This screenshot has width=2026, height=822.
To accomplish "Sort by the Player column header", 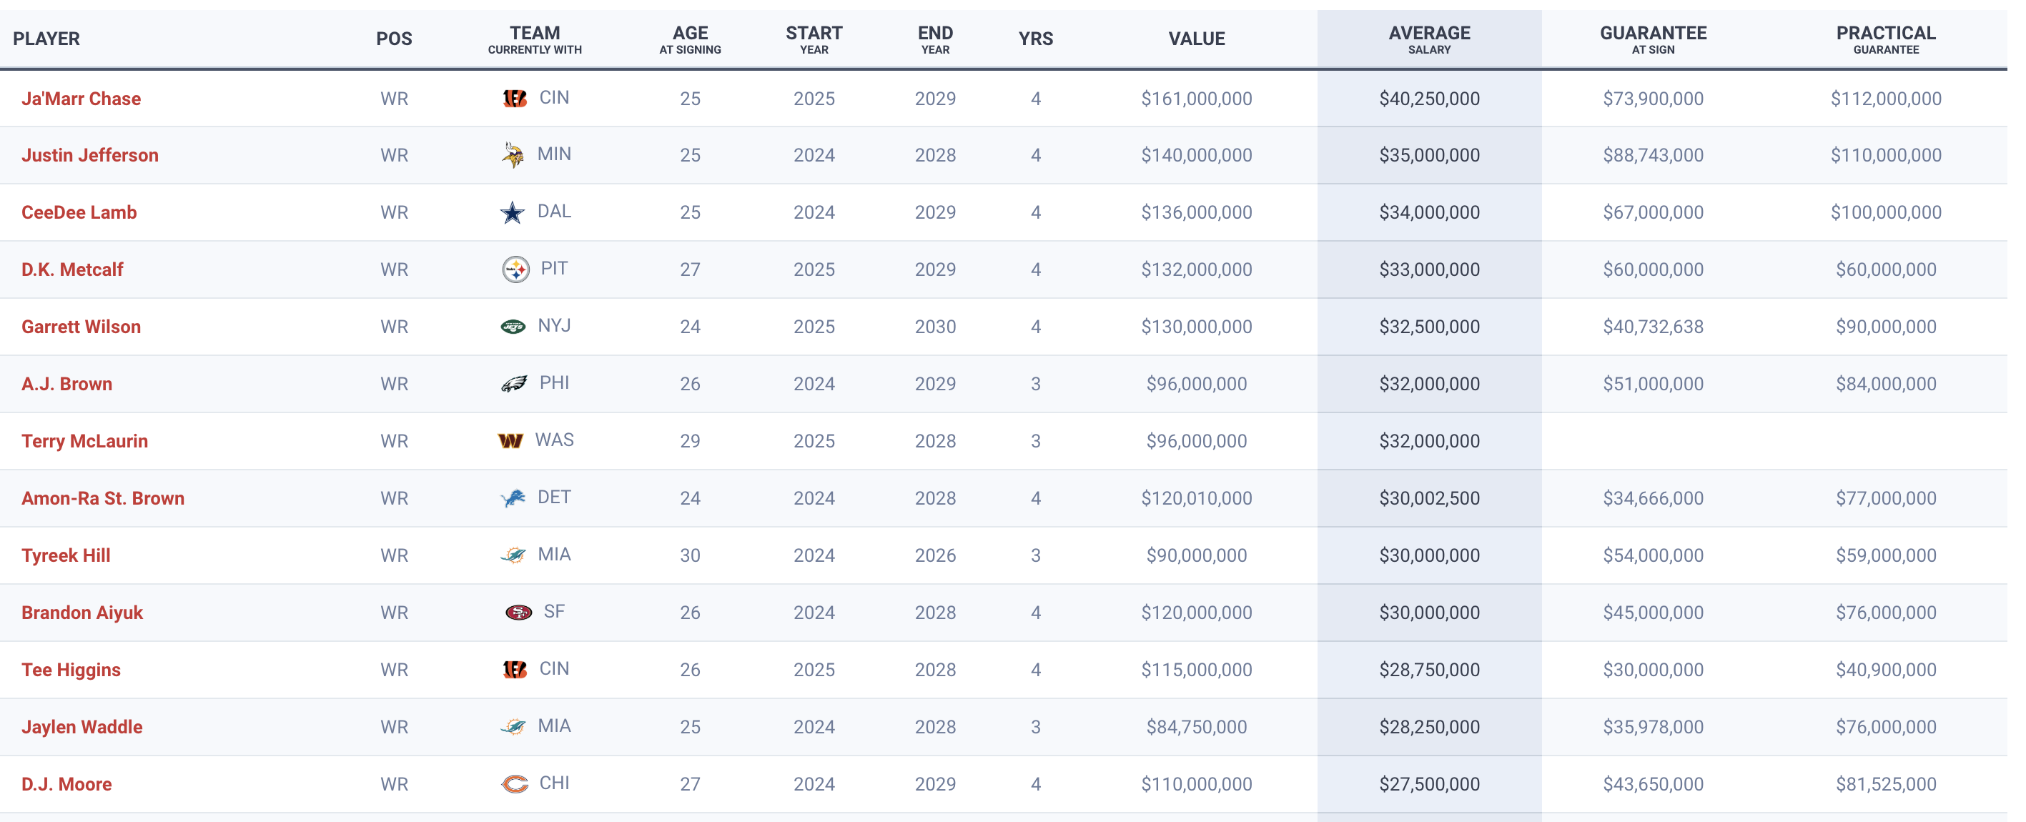I will click(46, 39).
